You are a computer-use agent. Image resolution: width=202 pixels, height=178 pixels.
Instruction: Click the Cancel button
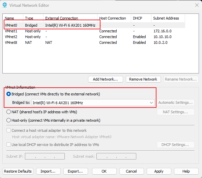pyautogui.click(x=132, y=171)
